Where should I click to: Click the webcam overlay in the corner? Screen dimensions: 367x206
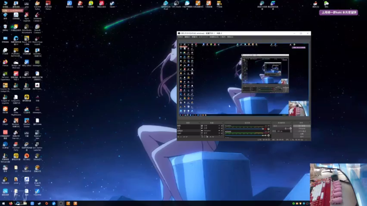pyautogui.click(x=338, y=185)
